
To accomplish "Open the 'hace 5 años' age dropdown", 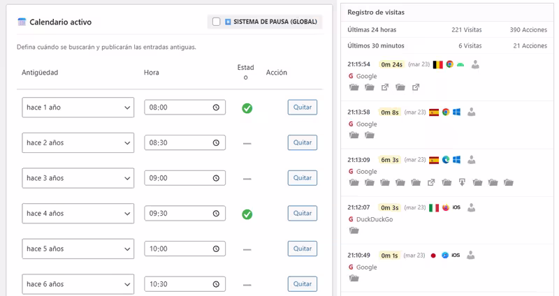I will tap(78, 249).
